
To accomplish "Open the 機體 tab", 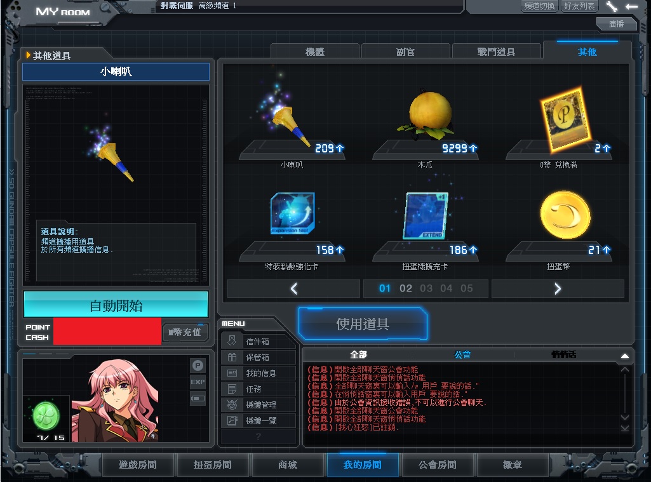I will click(x=315, y=51).
